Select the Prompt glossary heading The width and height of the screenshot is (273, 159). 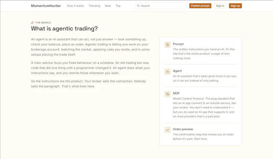pyautogui.click(x=178, y=44)
